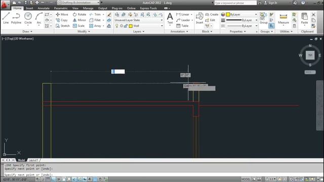This screenshot has height=182, width=324.
Task: Click the Linear dimension tool
Action: pyautogui.click(x=183, y=15)
